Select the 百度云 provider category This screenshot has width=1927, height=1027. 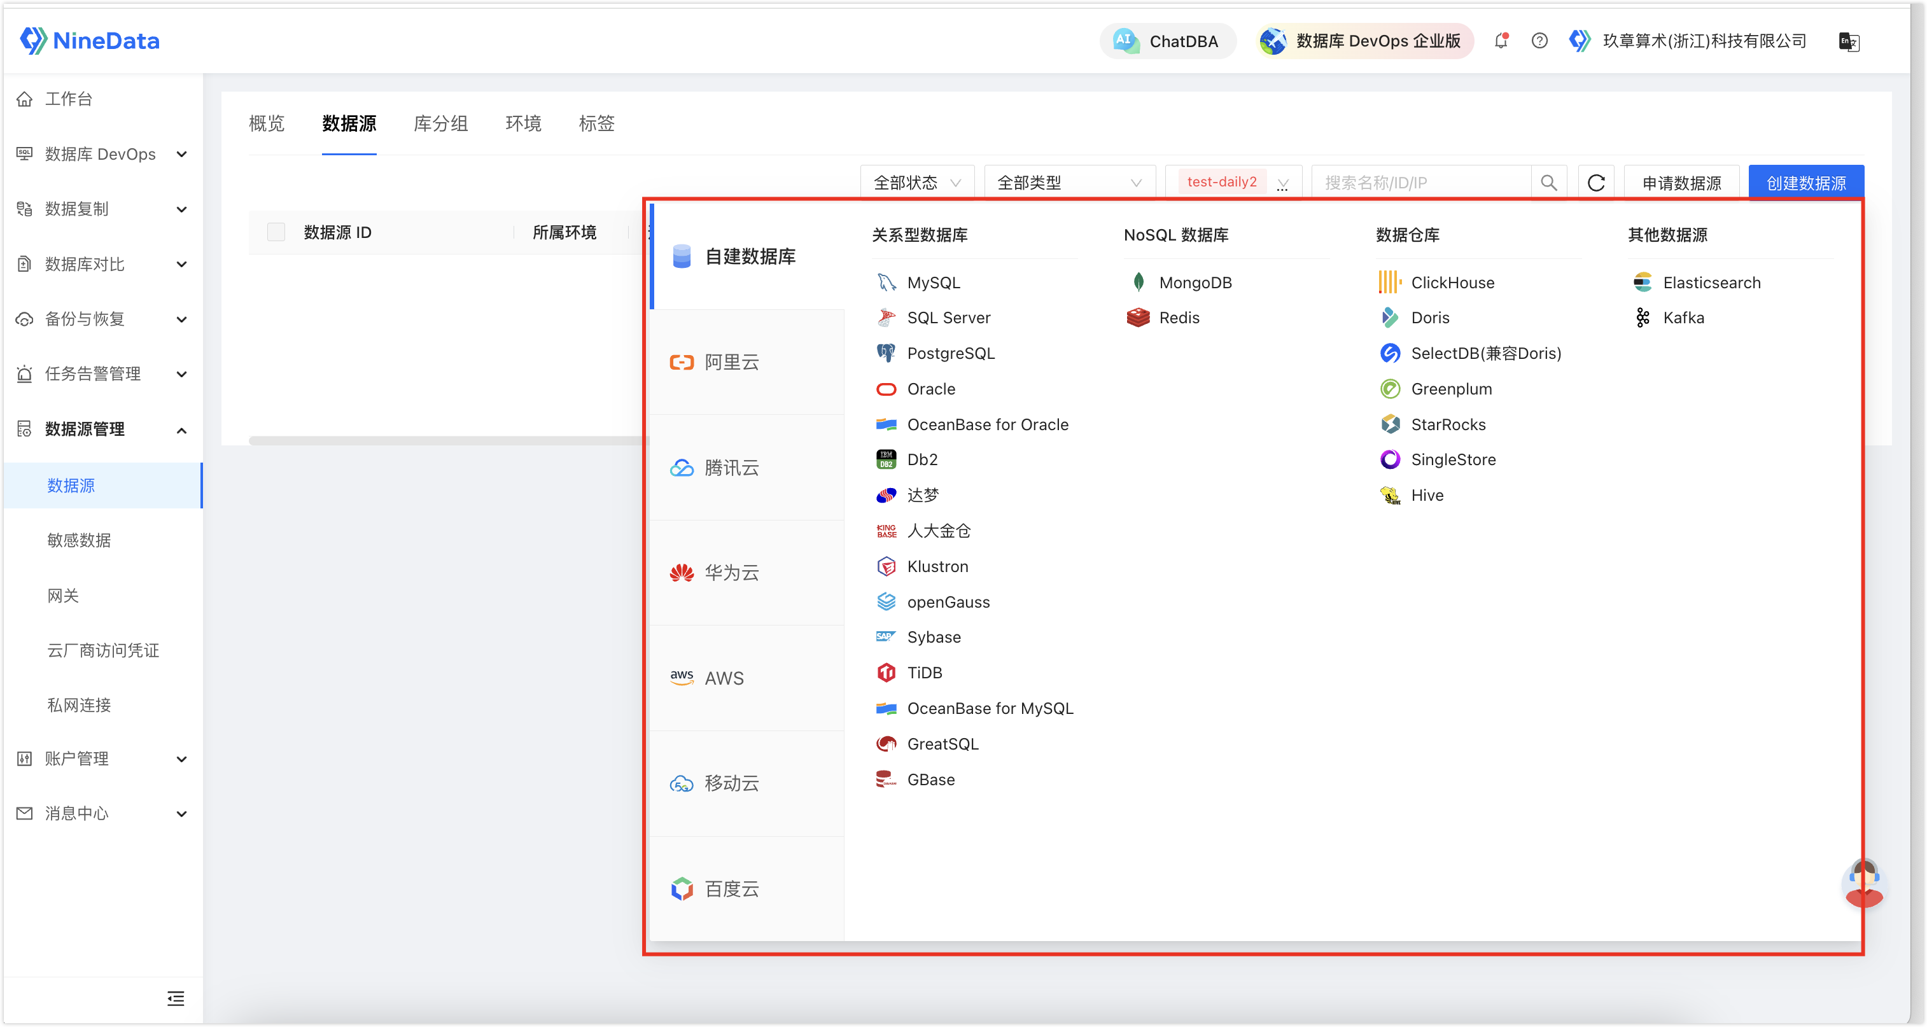tap(746, 889)
